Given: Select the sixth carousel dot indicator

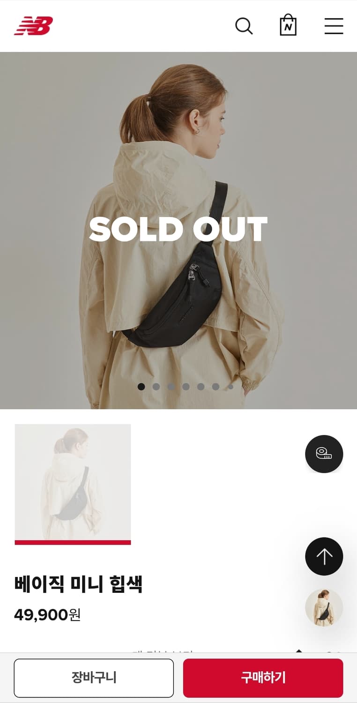Looking at the screenshot, I should point(216,387).
